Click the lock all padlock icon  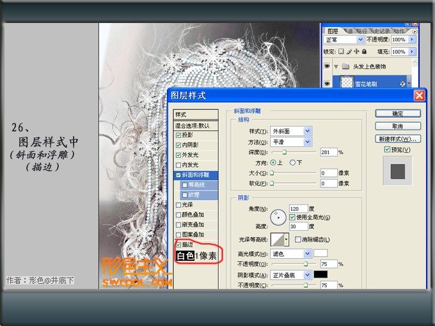[364, 51]
